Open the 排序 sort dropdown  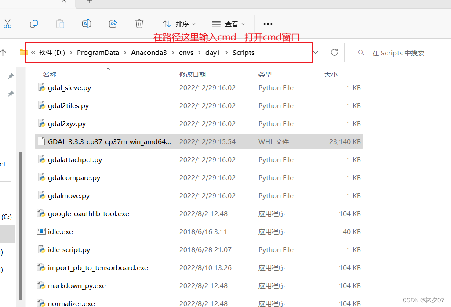pyautogui.click(x=178, y=24)
